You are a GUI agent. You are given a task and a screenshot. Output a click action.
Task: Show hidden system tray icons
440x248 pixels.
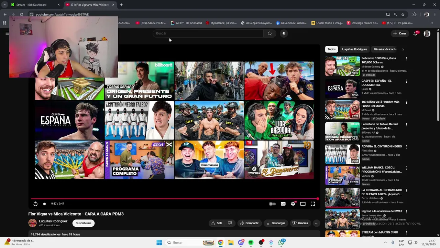385,242
